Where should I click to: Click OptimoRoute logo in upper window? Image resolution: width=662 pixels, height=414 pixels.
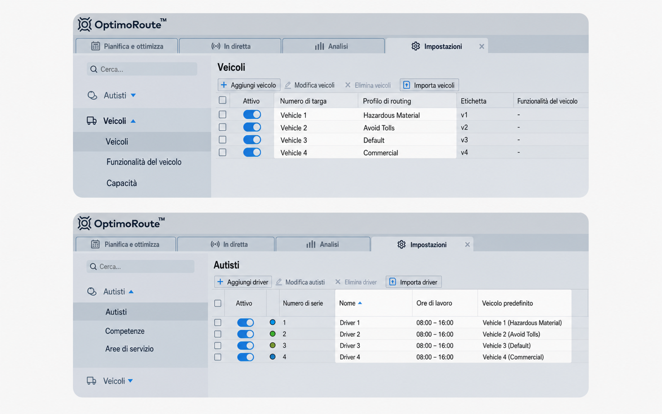[x=122, y=24]
